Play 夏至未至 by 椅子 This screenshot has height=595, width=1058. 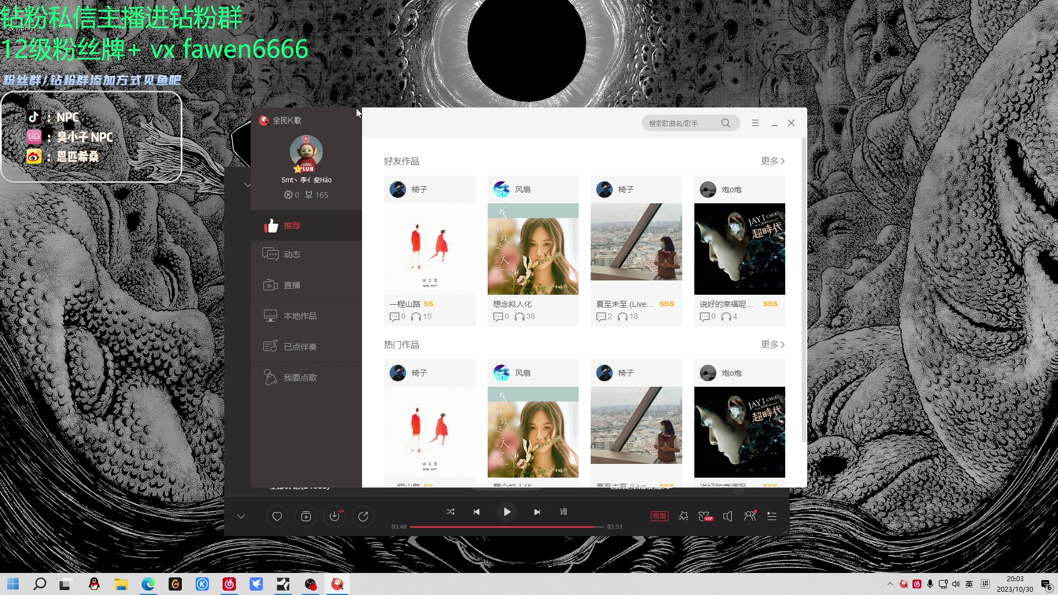click(x=636, y=241)
